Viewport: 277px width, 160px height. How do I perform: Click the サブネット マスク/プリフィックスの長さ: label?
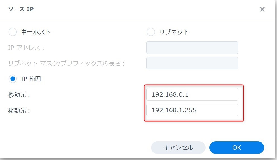click(67, 63)
